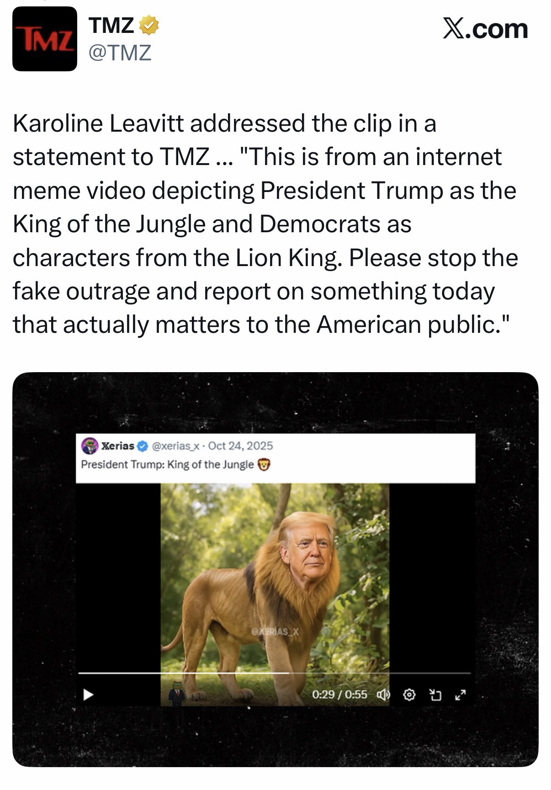
Task: Enter fullscreen with the expand arrows icon
Action: tap(461, 695)
